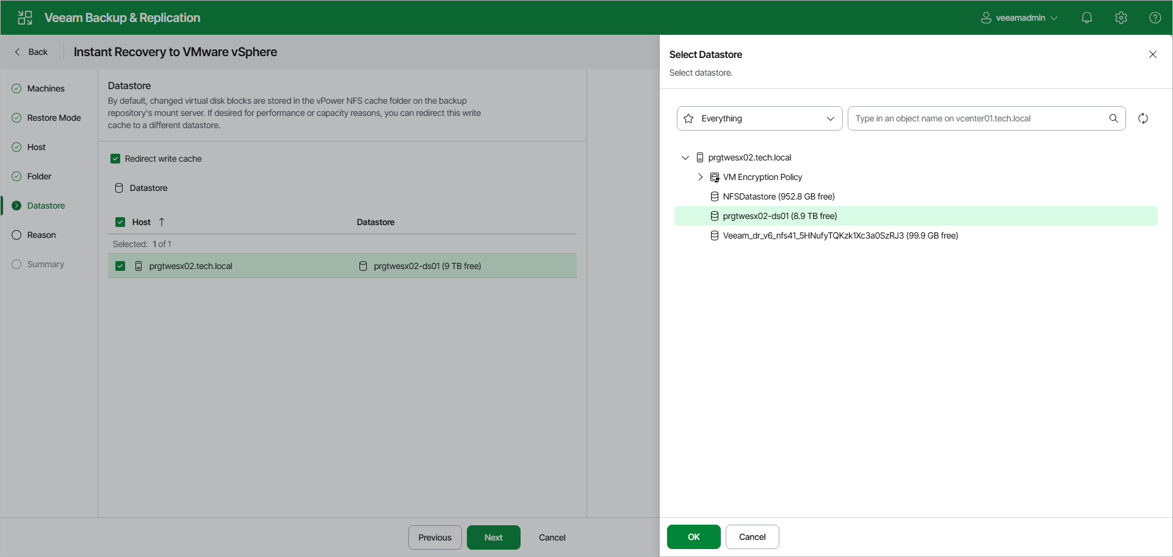Click the favorites star icon in filter
The image size is (1173, 557).
point(688,118)
